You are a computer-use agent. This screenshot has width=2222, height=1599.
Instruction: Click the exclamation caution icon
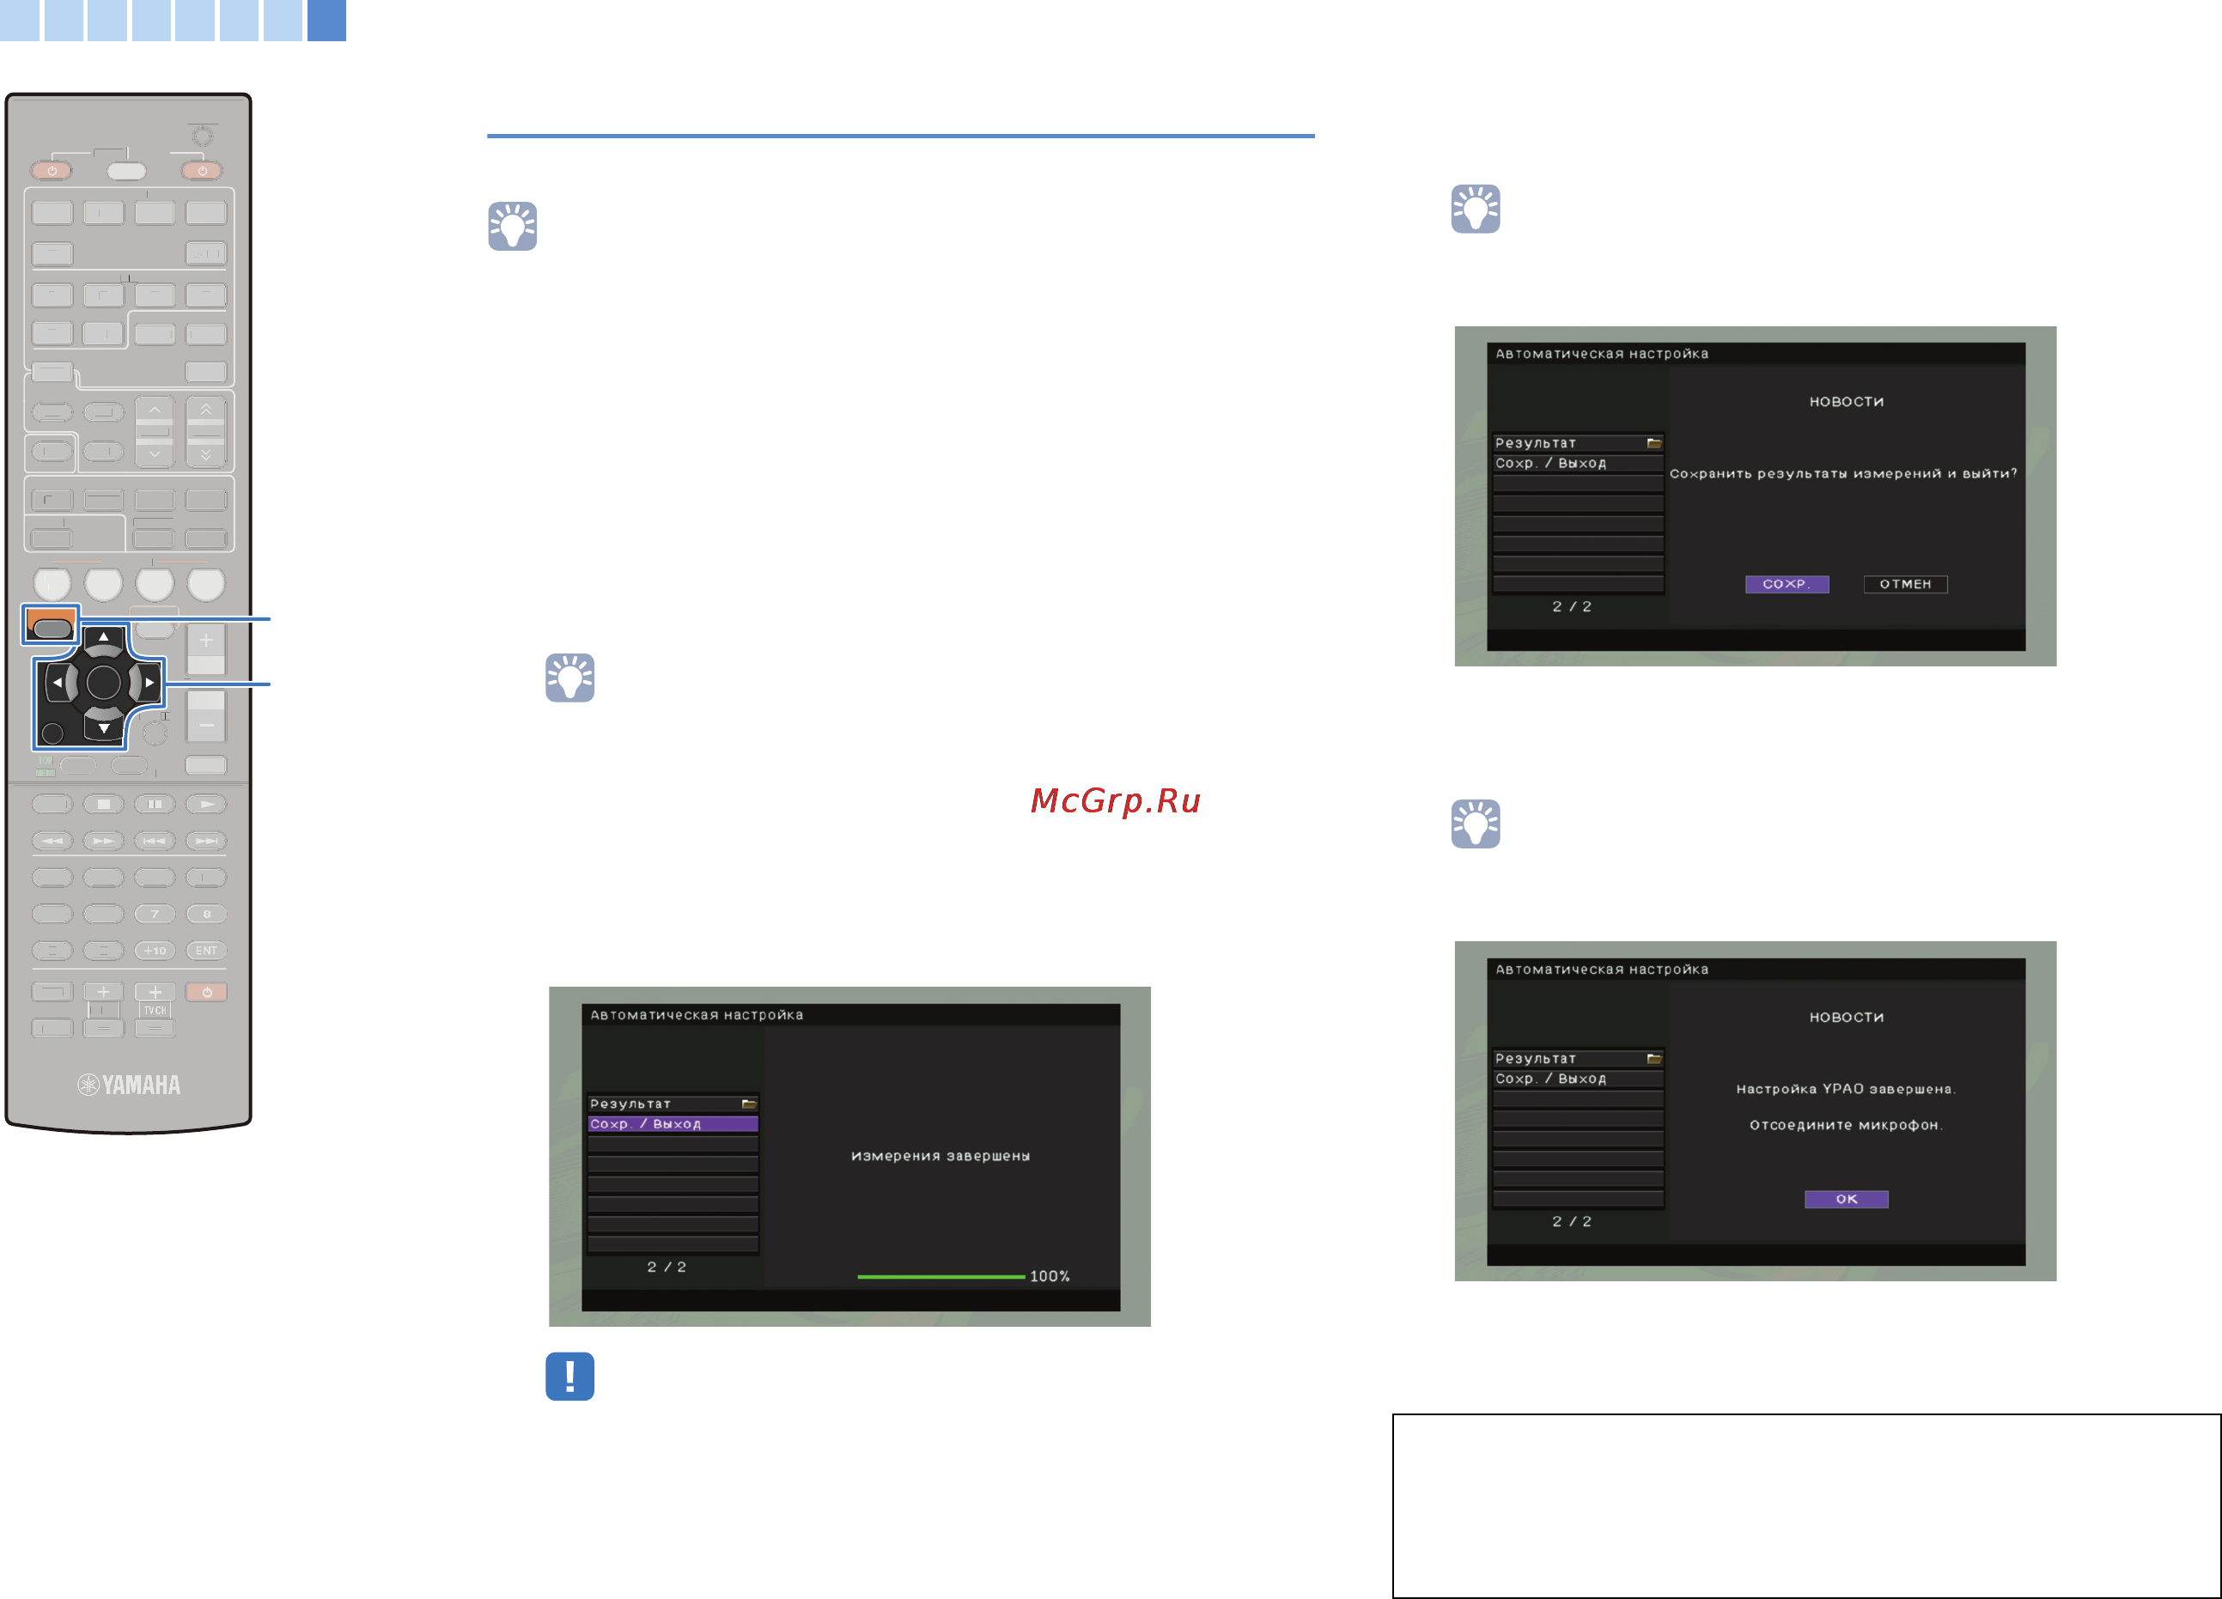click(x=570, y=1376)
